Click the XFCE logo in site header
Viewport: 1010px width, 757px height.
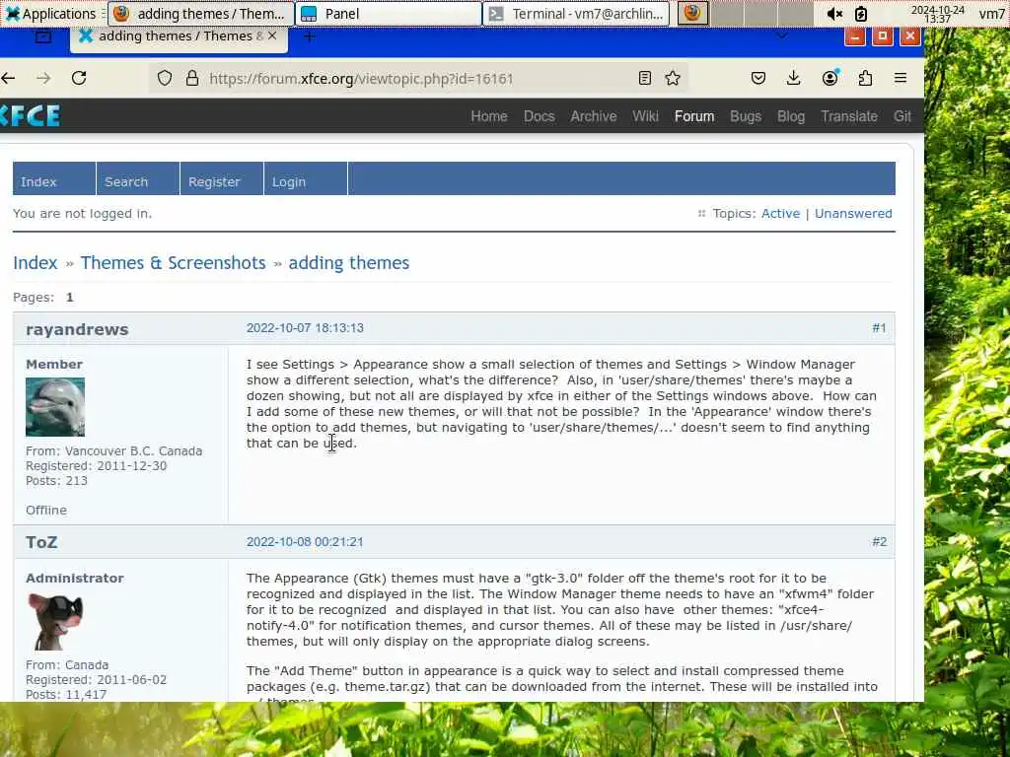coord(31,116)
